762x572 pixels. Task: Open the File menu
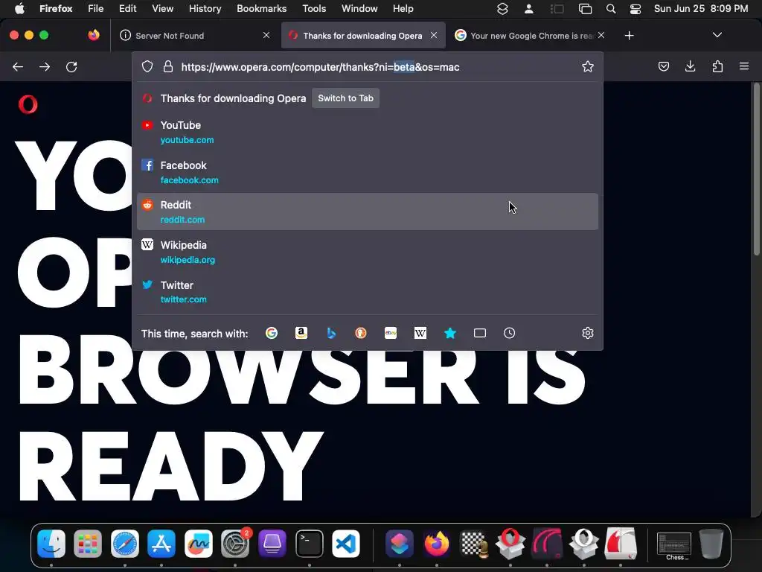pos(96,9)
